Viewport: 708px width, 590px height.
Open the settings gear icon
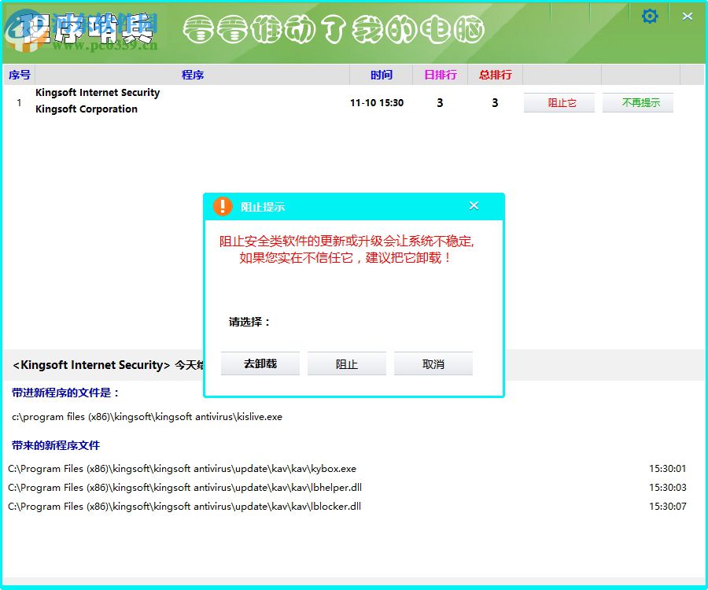[x=650, y=15]
